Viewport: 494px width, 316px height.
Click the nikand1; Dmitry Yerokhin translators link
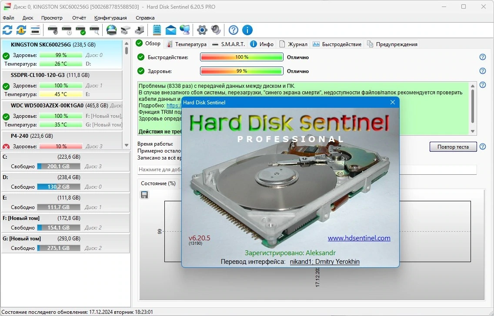pyautogui.click(x=324, y=262)
